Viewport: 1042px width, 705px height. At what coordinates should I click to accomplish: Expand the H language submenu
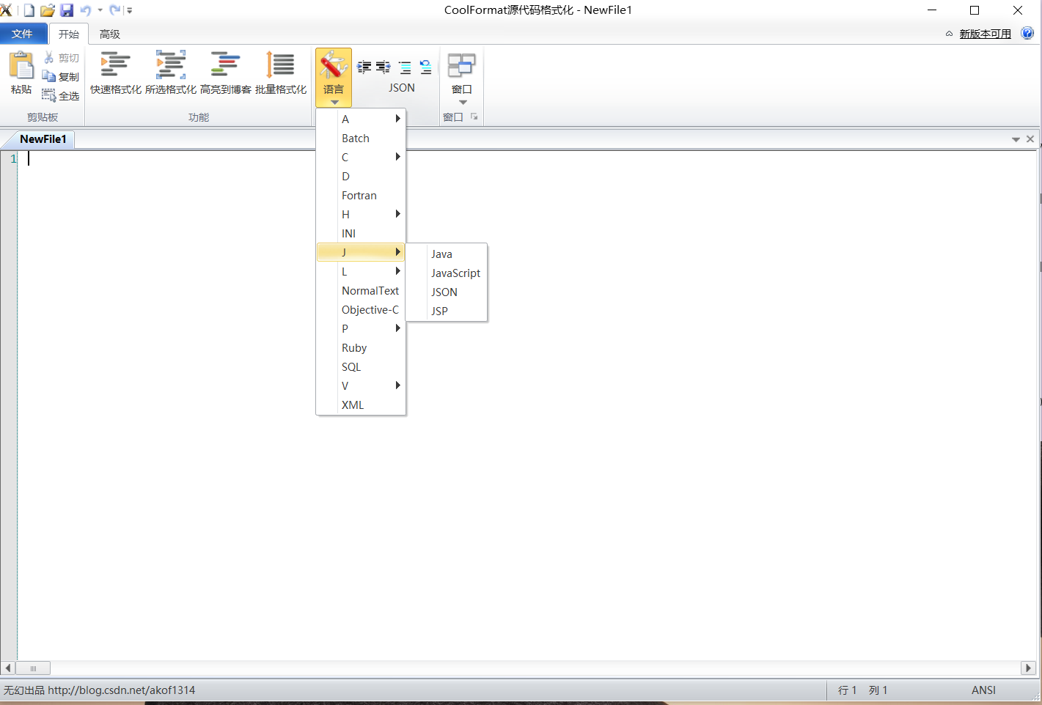coord(361,214)
